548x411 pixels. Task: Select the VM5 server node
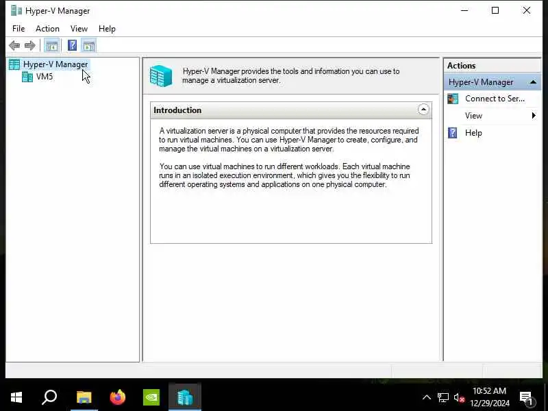pos(45,77)
